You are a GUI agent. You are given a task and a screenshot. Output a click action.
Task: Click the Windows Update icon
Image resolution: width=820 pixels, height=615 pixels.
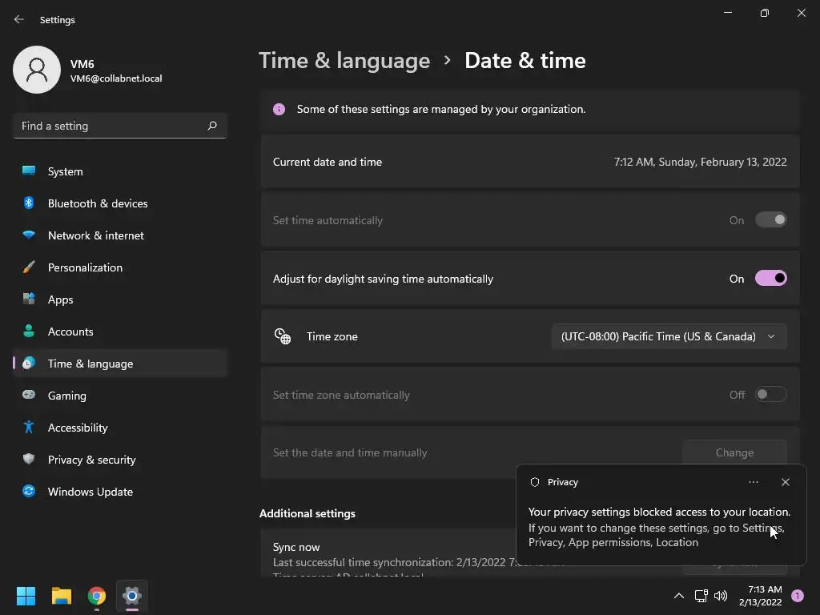(29, 492)
